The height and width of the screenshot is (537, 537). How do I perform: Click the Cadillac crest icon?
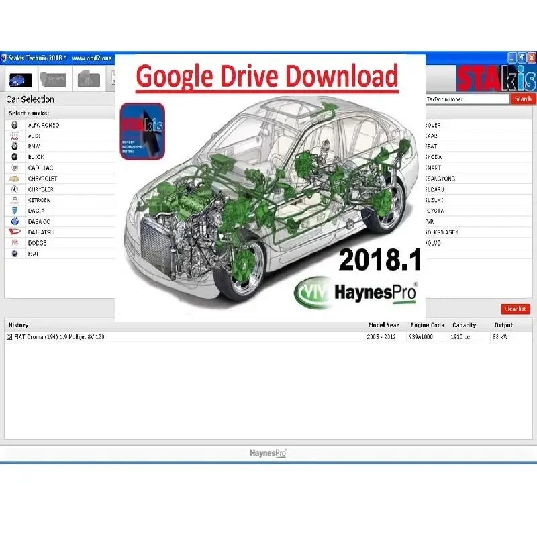tap(14, 168)
